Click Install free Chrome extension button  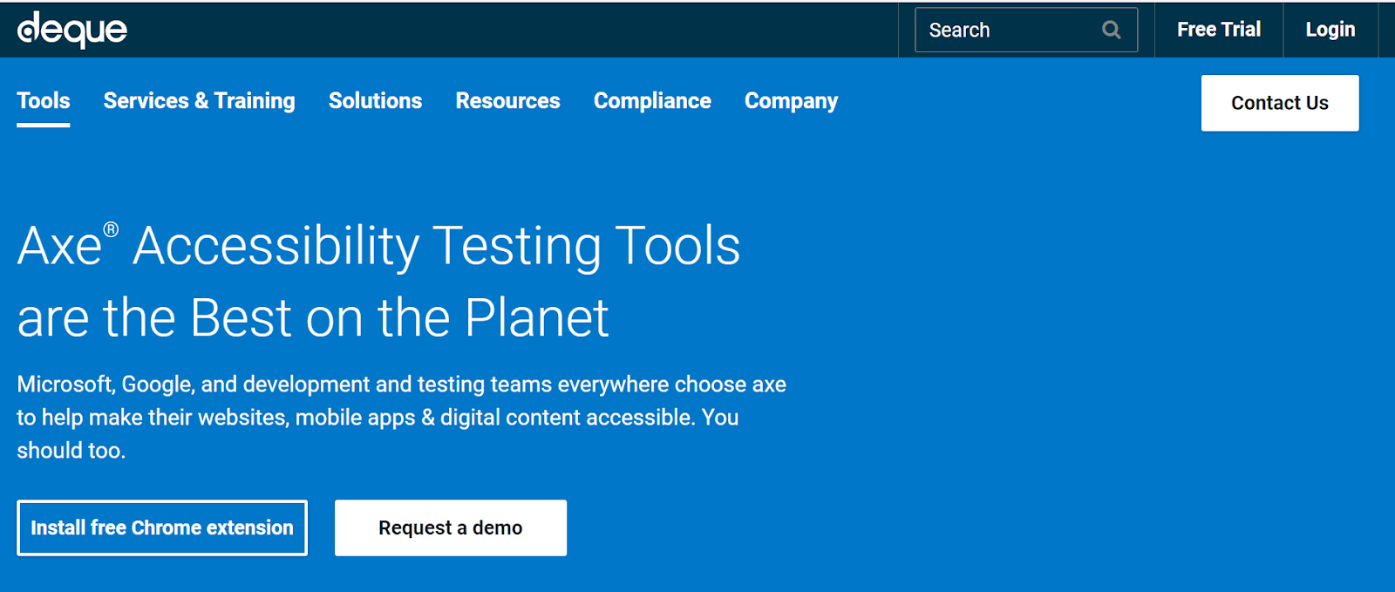pos(162,527)
